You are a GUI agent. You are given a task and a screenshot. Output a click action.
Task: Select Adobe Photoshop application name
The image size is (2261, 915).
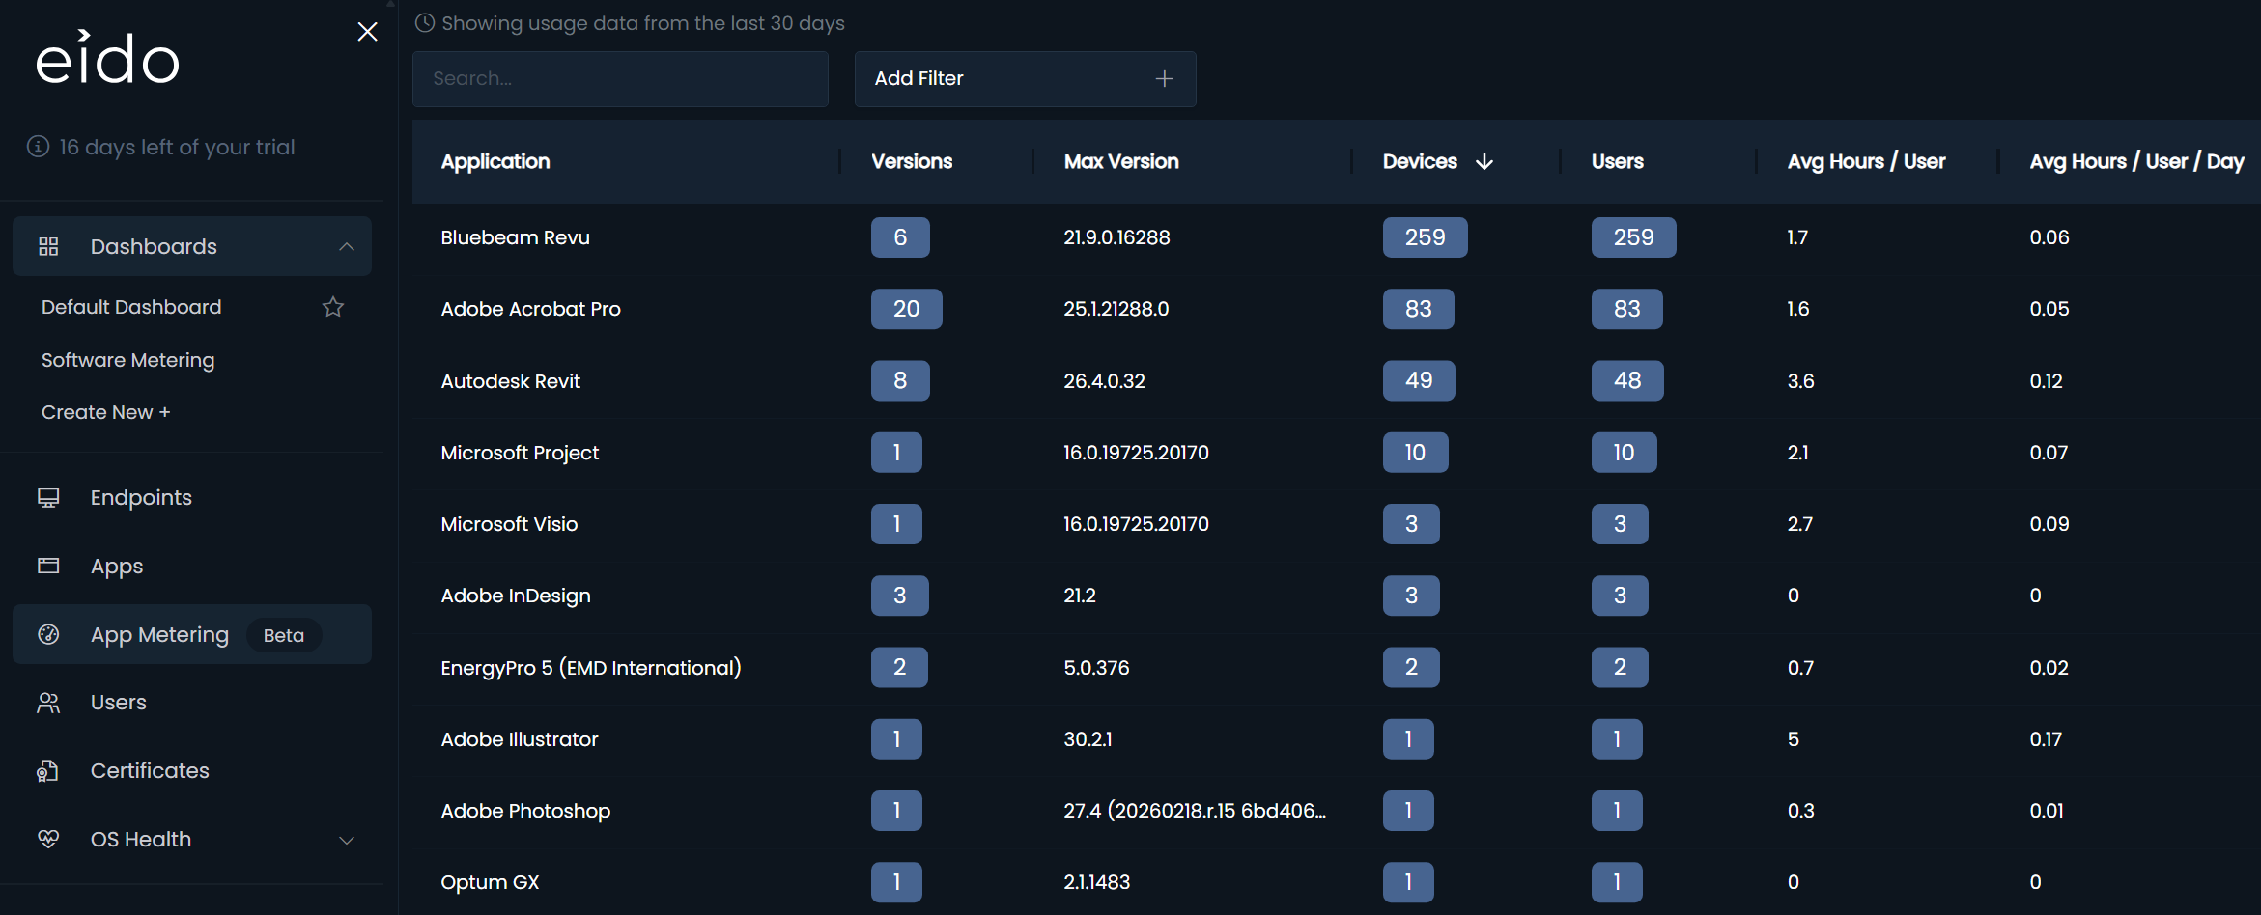(x=525, y=811)
